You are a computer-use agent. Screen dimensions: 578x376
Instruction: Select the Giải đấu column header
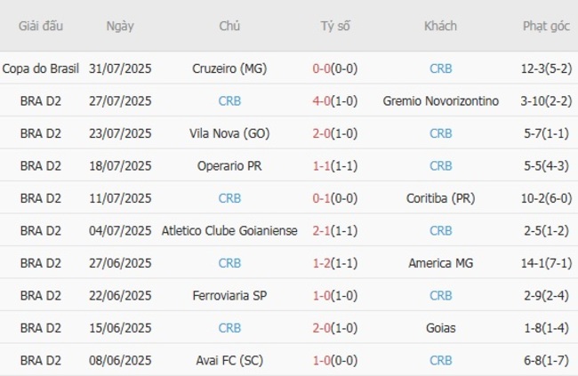41,26
